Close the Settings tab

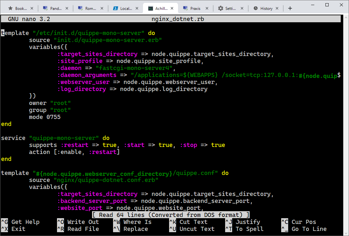pos(242,9)
